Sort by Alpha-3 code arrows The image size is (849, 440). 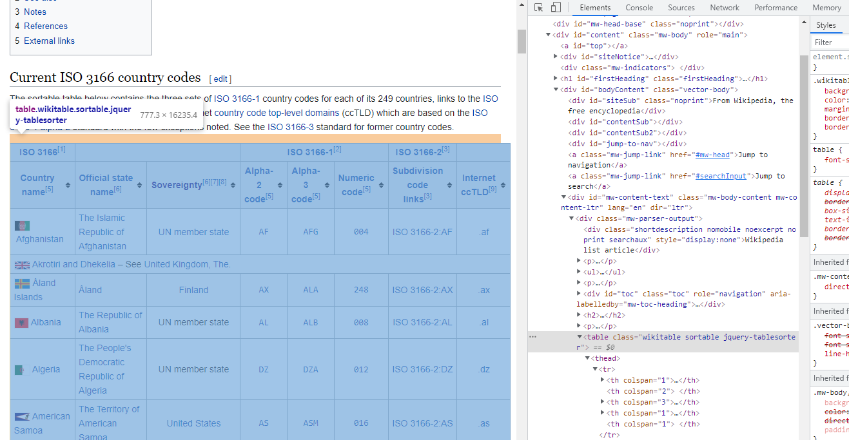tap(327, 185)
